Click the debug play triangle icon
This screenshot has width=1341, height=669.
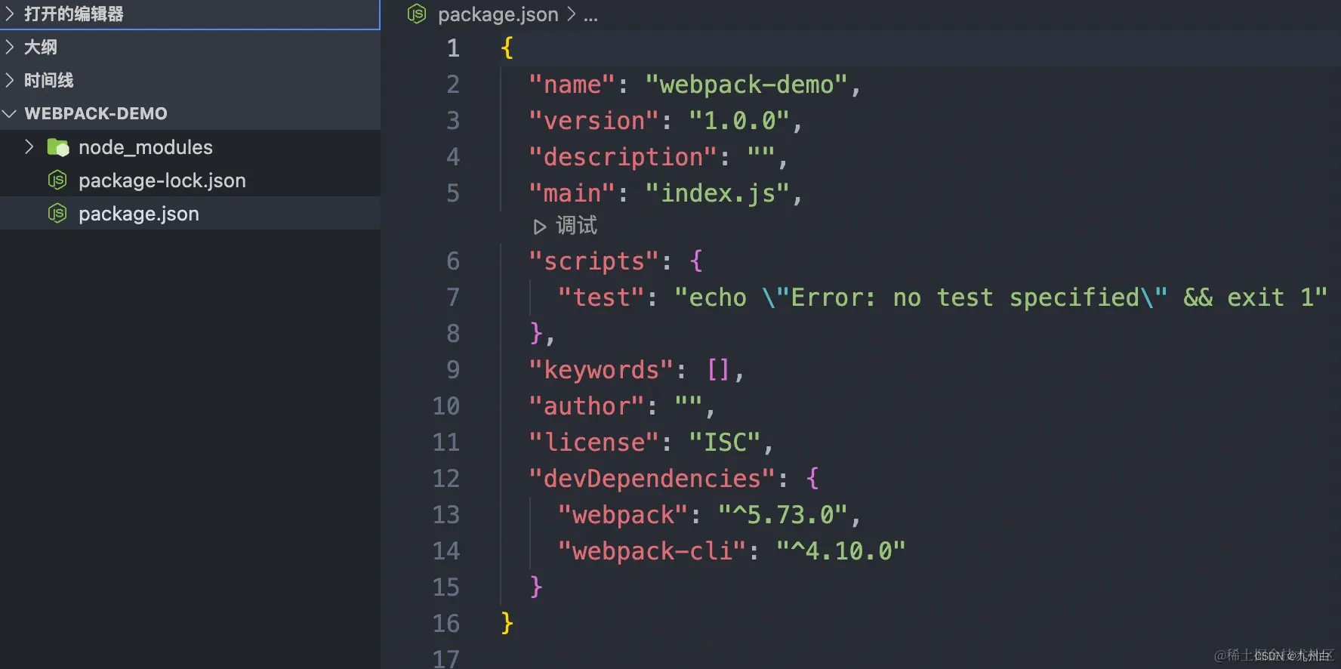point(539,227)
